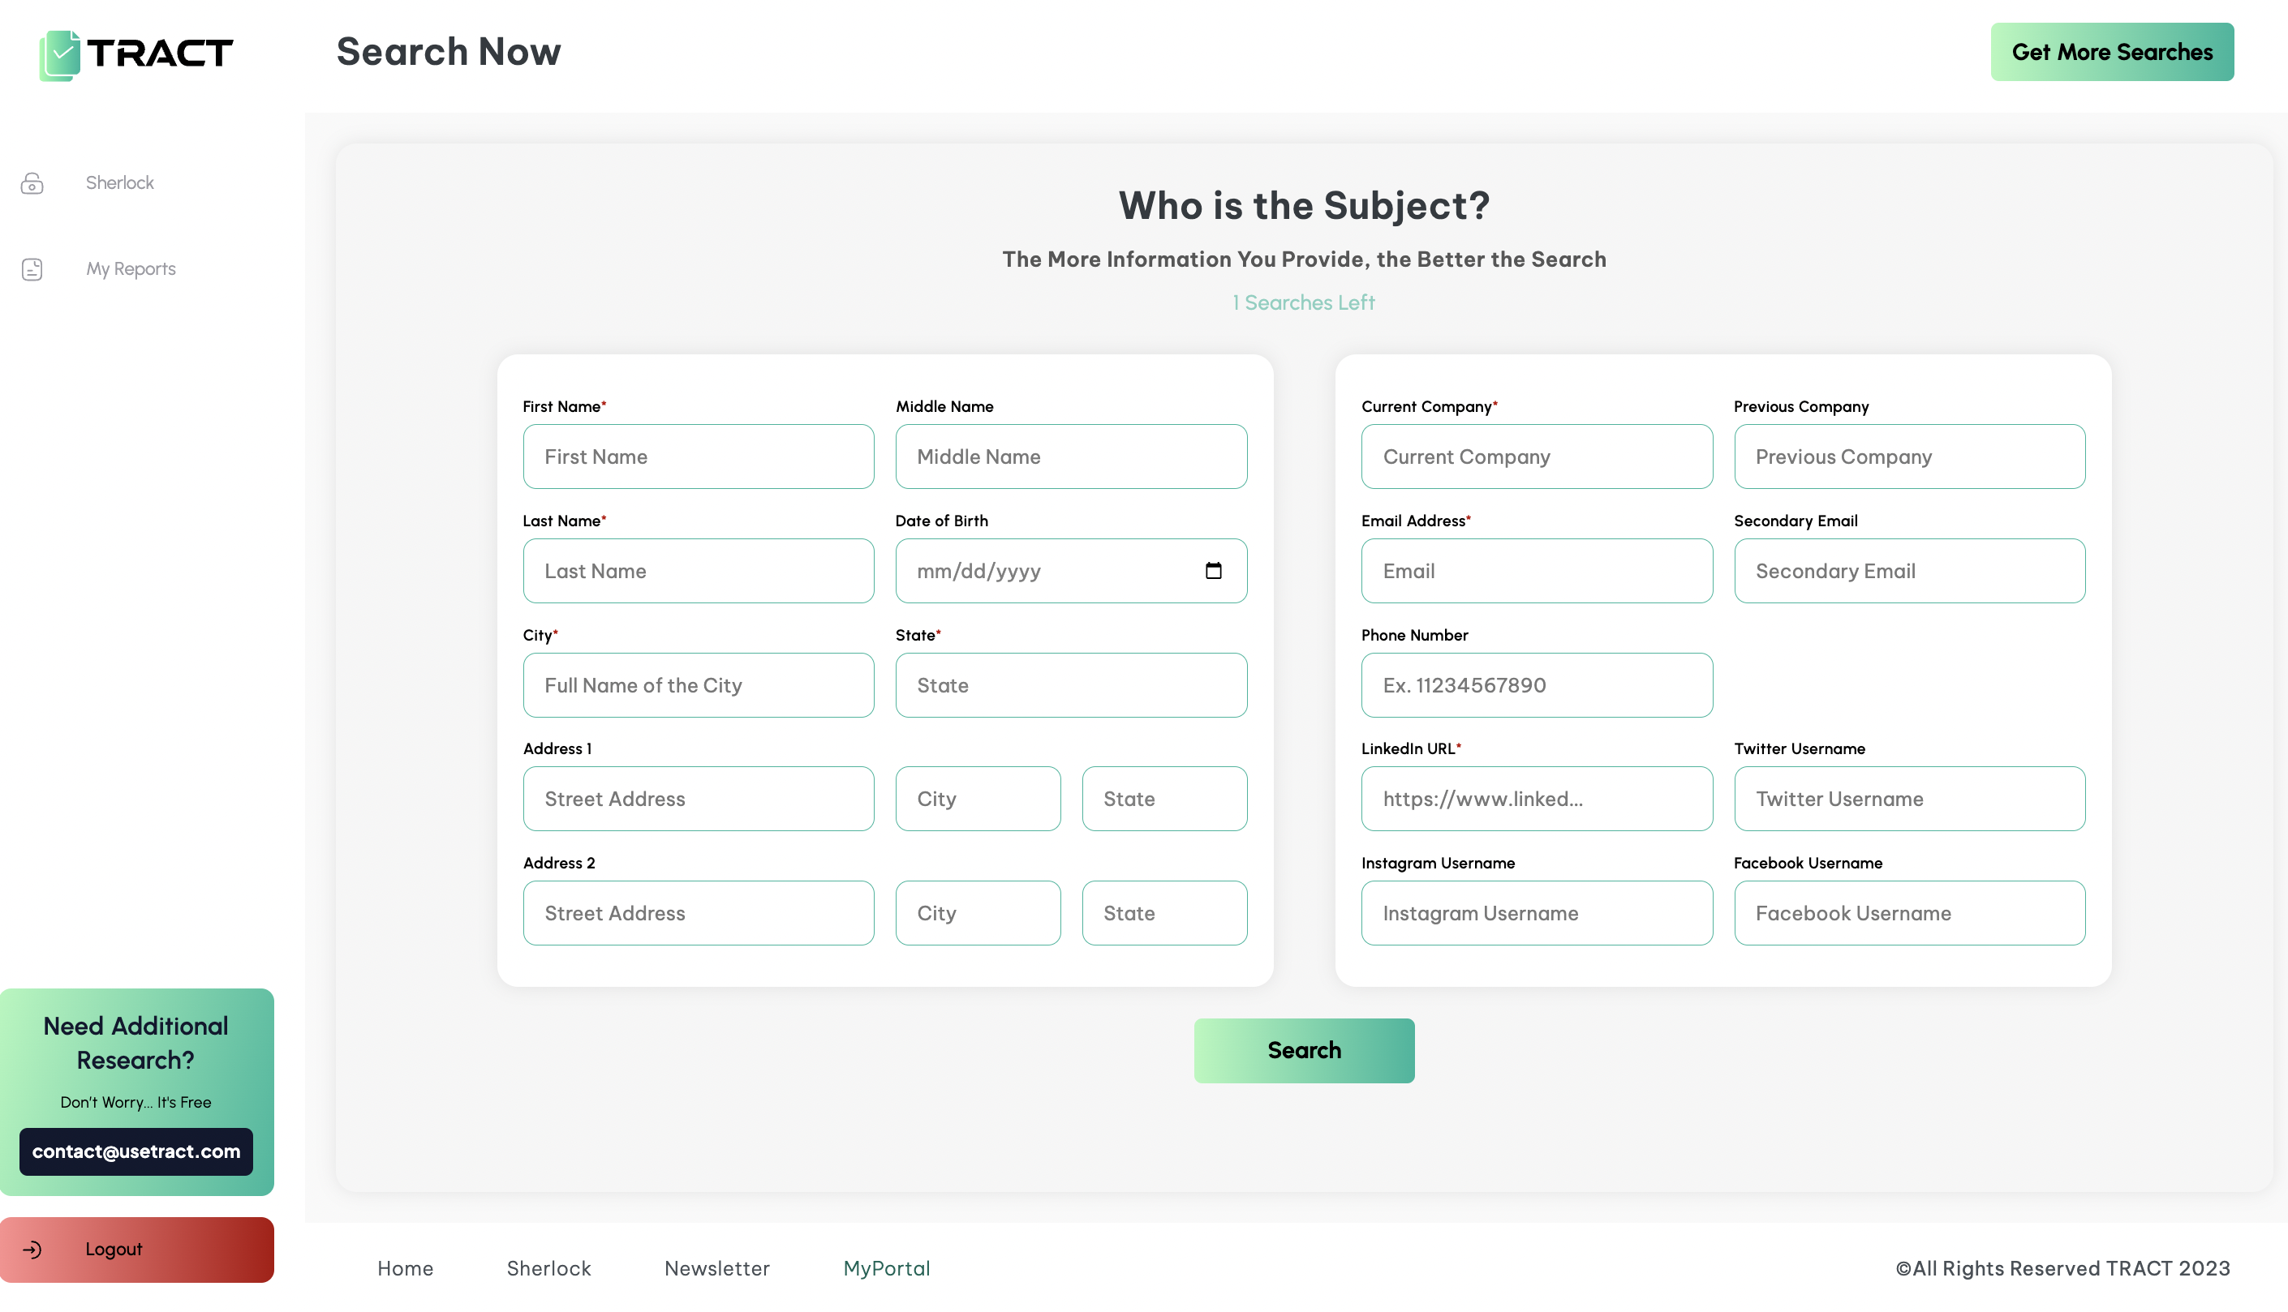Focus the Email Address field
Screen dimensions: 2288x1312
[x=1536, y=570]
